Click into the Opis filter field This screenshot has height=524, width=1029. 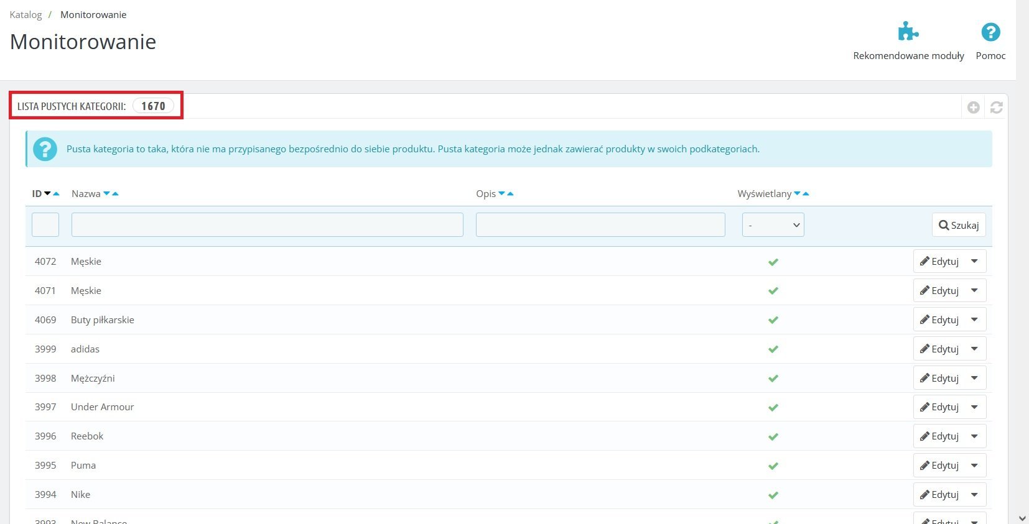(x=600, y=224)
